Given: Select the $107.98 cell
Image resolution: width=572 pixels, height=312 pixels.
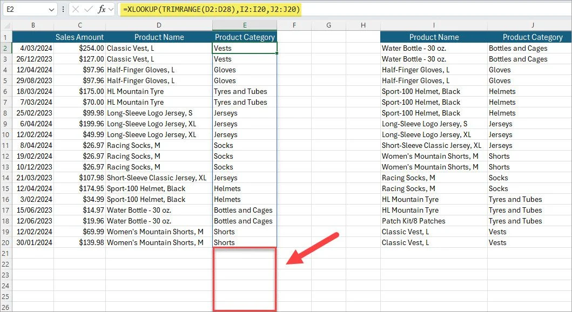Looking at the screenshot, I should coord(79,178).
